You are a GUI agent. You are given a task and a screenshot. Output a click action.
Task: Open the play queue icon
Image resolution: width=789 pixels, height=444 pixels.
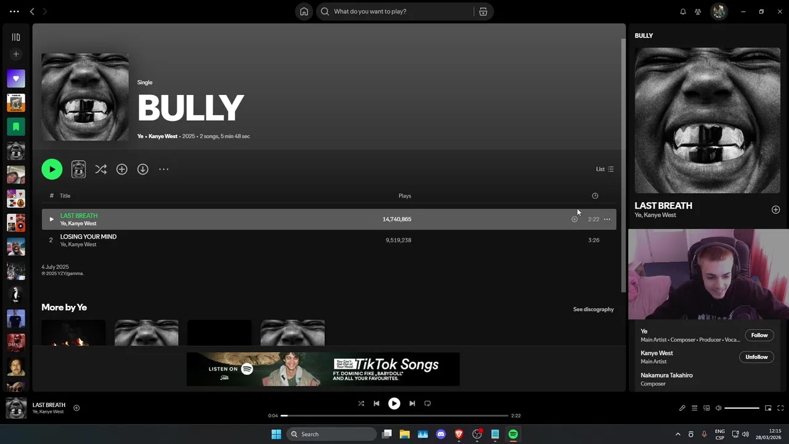[x=694, y=408]
